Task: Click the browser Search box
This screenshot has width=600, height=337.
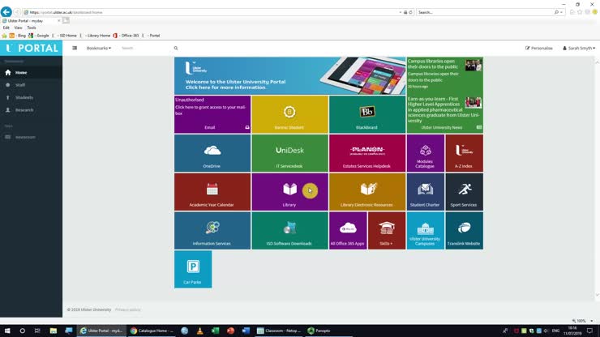Action: (x=485, y=12)
